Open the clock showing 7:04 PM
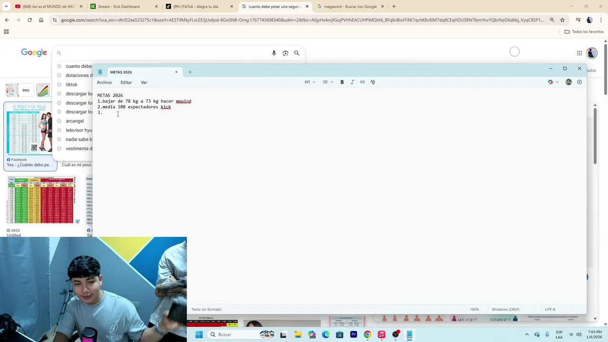The height and width of the screenshot is (342, 608). tap(595, 334)
